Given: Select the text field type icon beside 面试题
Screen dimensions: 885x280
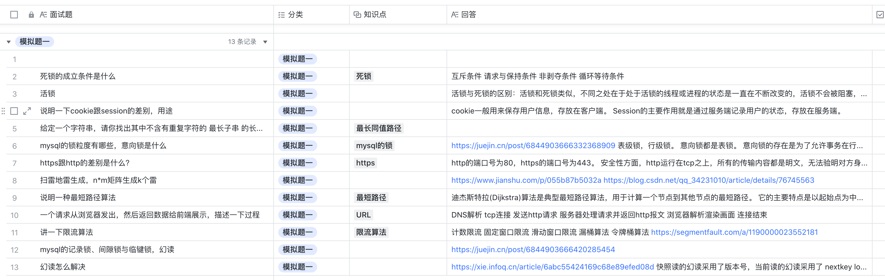Looking at the screenshot, I should [x=43, y=14].
